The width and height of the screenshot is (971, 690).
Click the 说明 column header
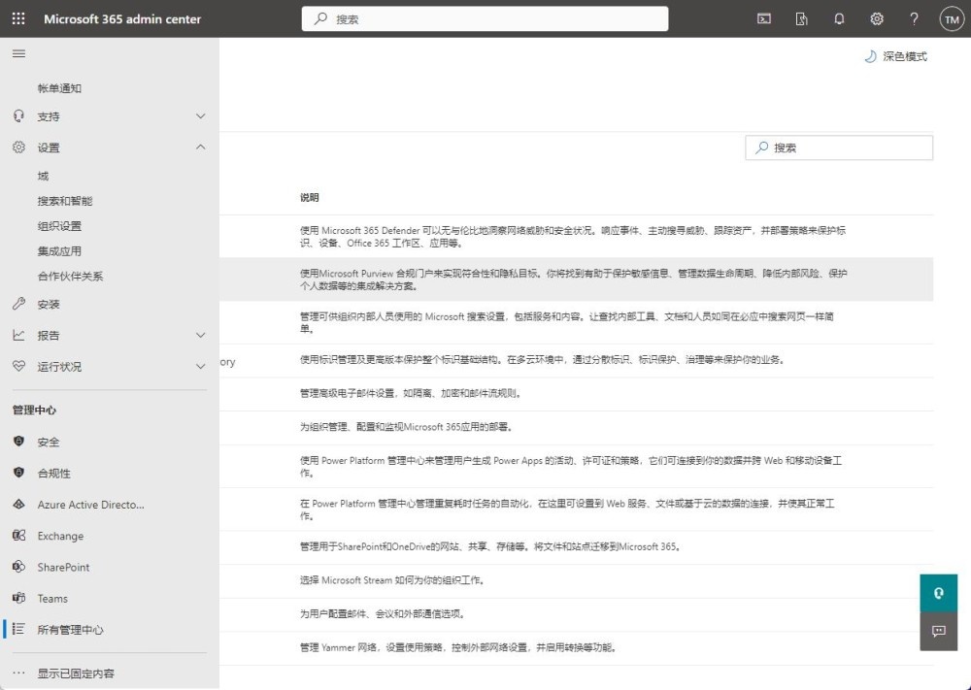tap(309, 197)
